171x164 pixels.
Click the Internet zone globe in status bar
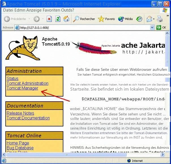tap(129, 161)
